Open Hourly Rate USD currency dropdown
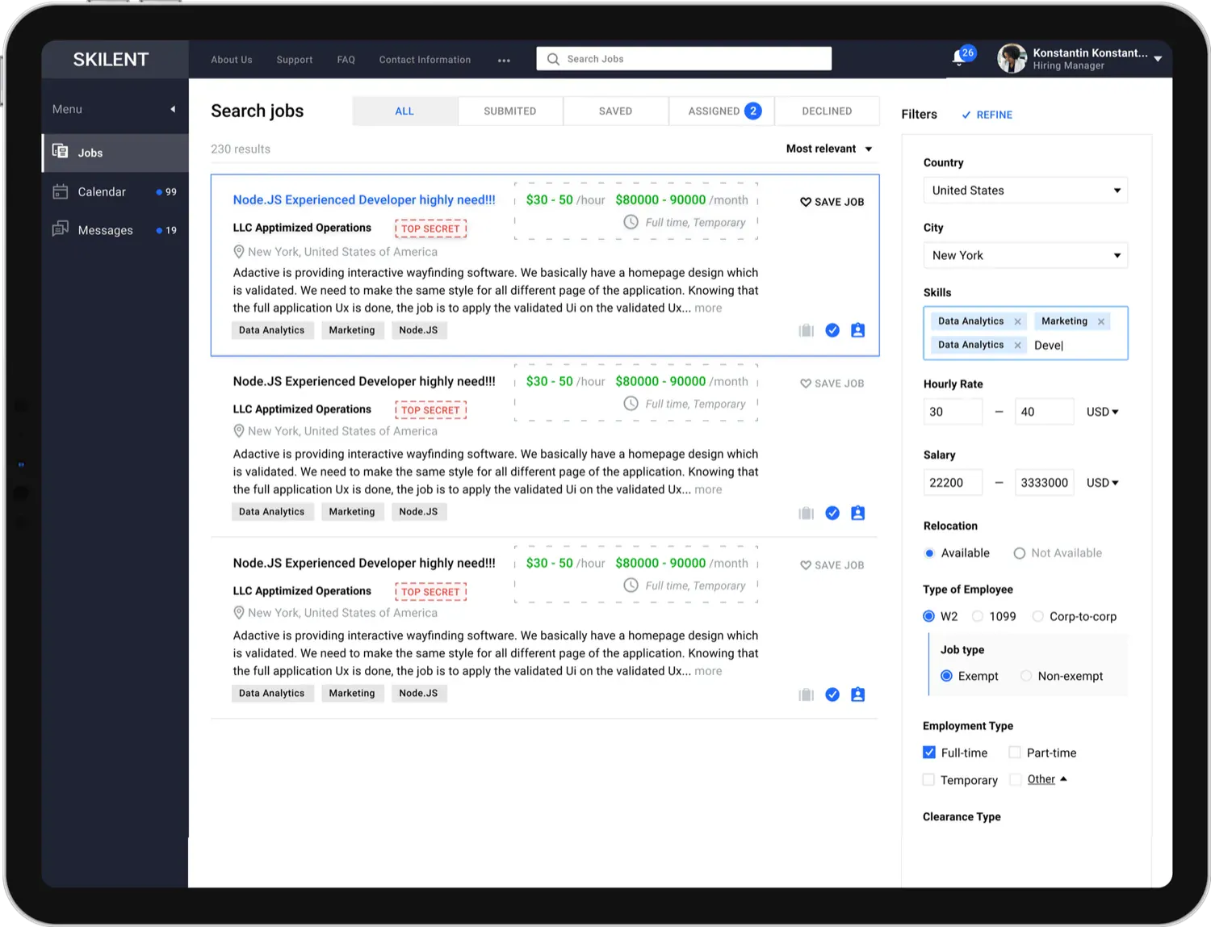Image resolution: width=1211 pixels, height=927 pixels. (1102, 412)
